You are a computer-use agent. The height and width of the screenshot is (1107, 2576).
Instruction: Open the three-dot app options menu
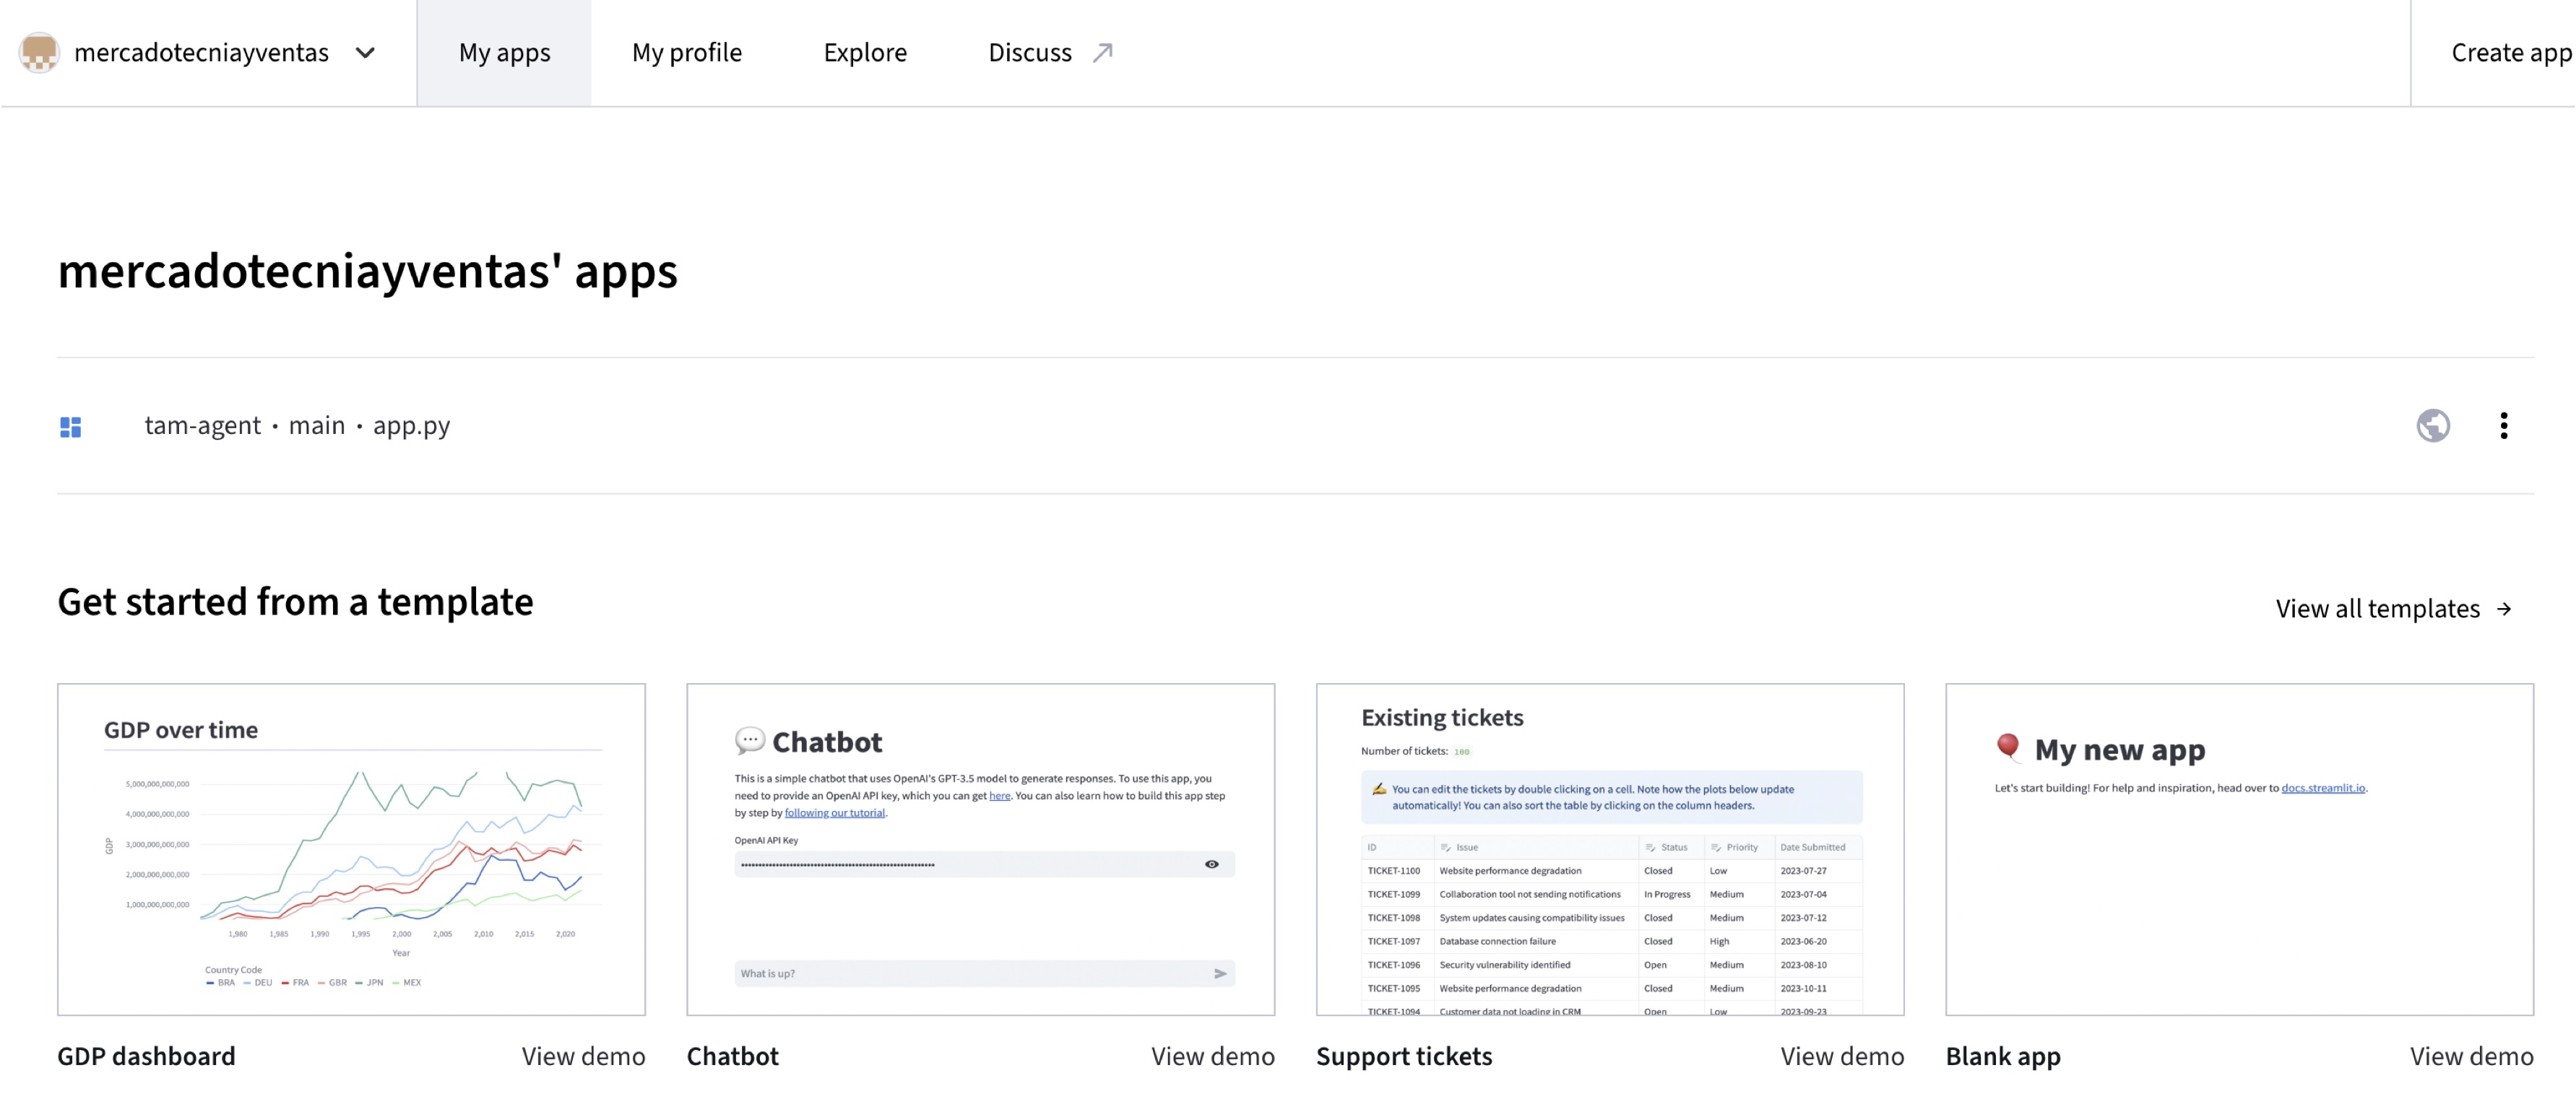pyautogui.click(x=2503, y=426)
